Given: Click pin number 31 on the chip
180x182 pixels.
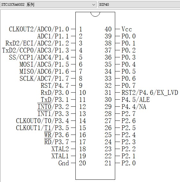Looking at the screenshot, I should pyautogui.click(x=108, y=93).
